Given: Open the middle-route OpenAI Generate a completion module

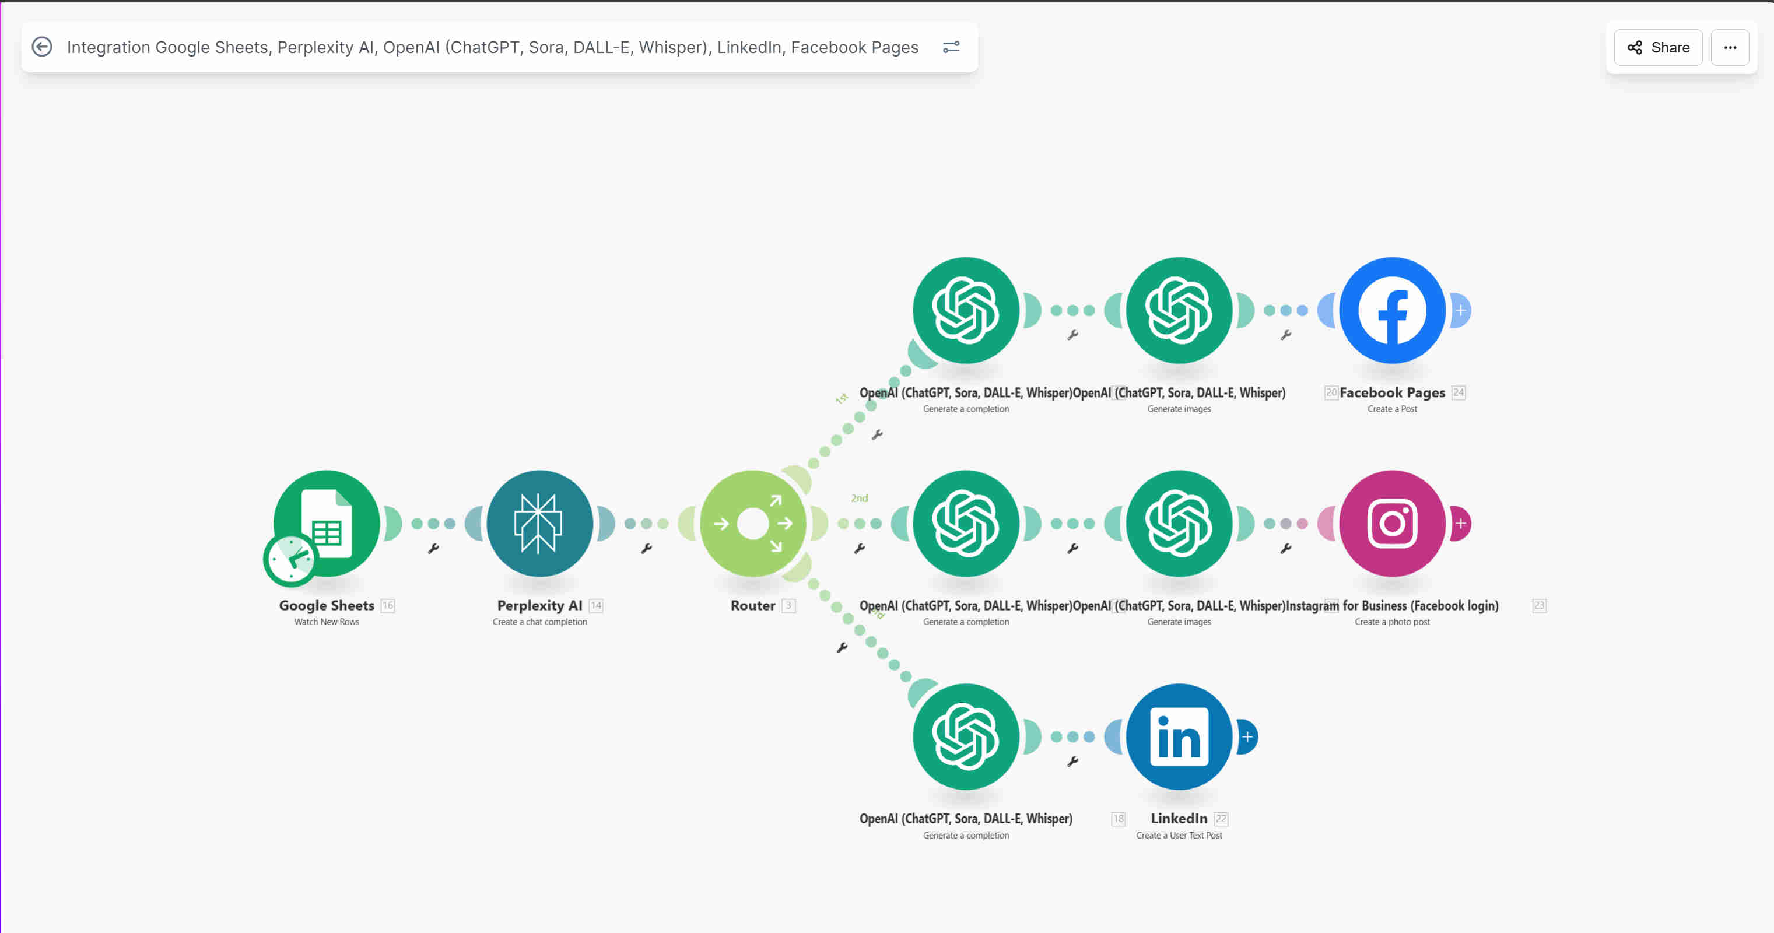Looking at the screenshot, I should coord(966,523).
